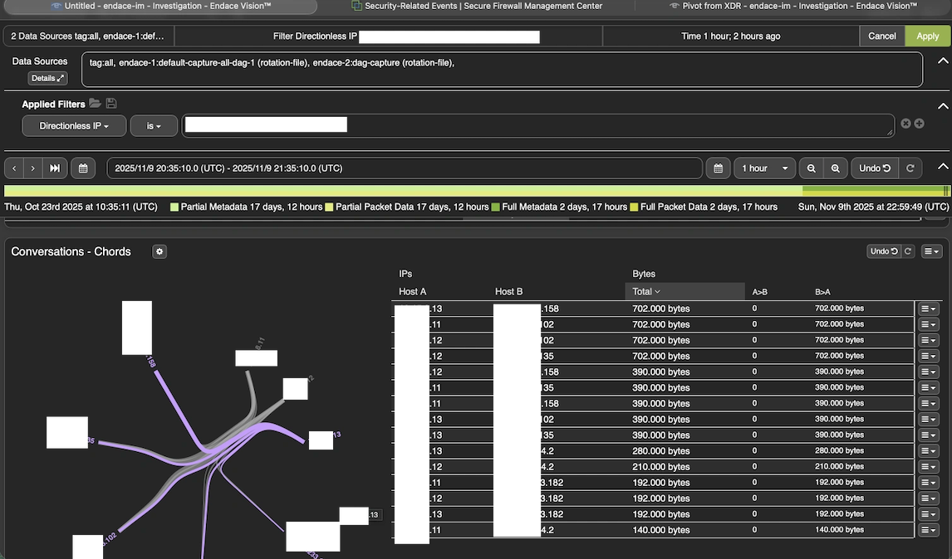The width and height of the screenshot is (952, 559).
Task: Switch to Pivot from XDR tab
Action: pyautogui.click(x=793, y=6)
